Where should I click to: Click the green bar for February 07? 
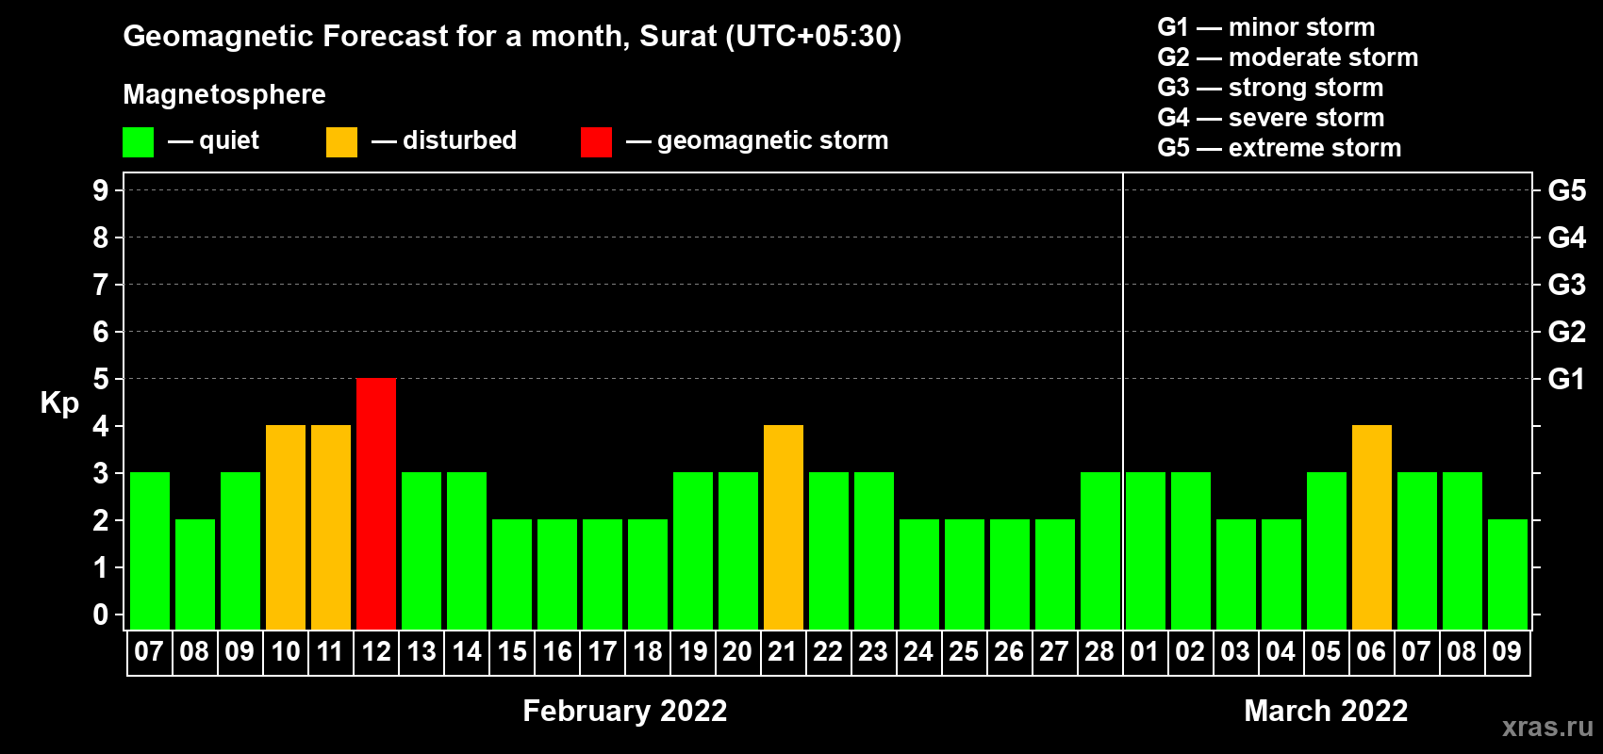pyautogui.click(x=150, y=551)
